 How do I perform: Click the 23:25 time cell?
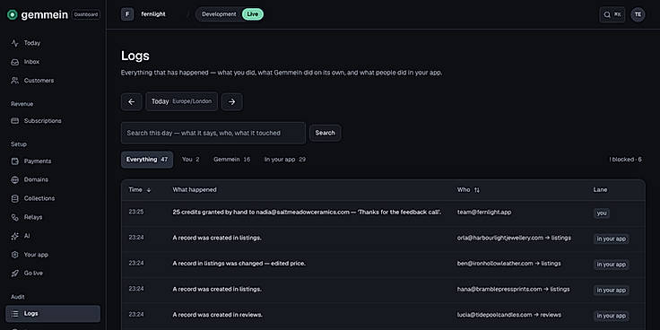point(136,212)
